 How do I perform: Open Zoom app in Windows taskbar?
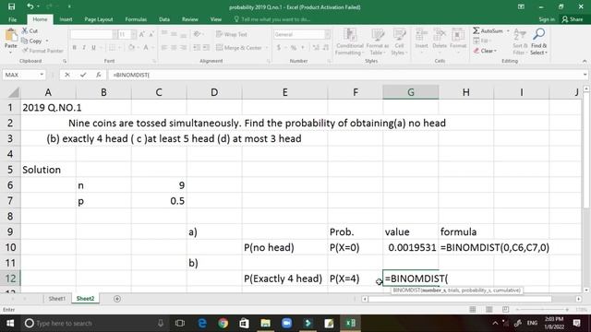(286, 323)
